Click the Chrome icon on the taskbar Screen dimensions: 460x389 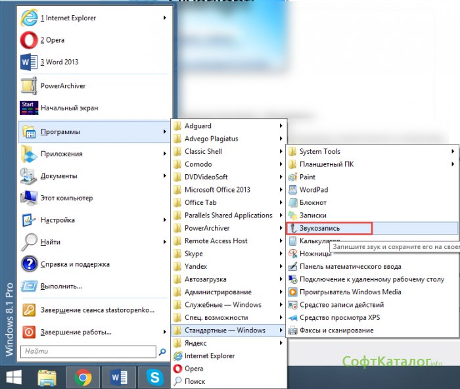pyautogui.click(x=83, y=377)
